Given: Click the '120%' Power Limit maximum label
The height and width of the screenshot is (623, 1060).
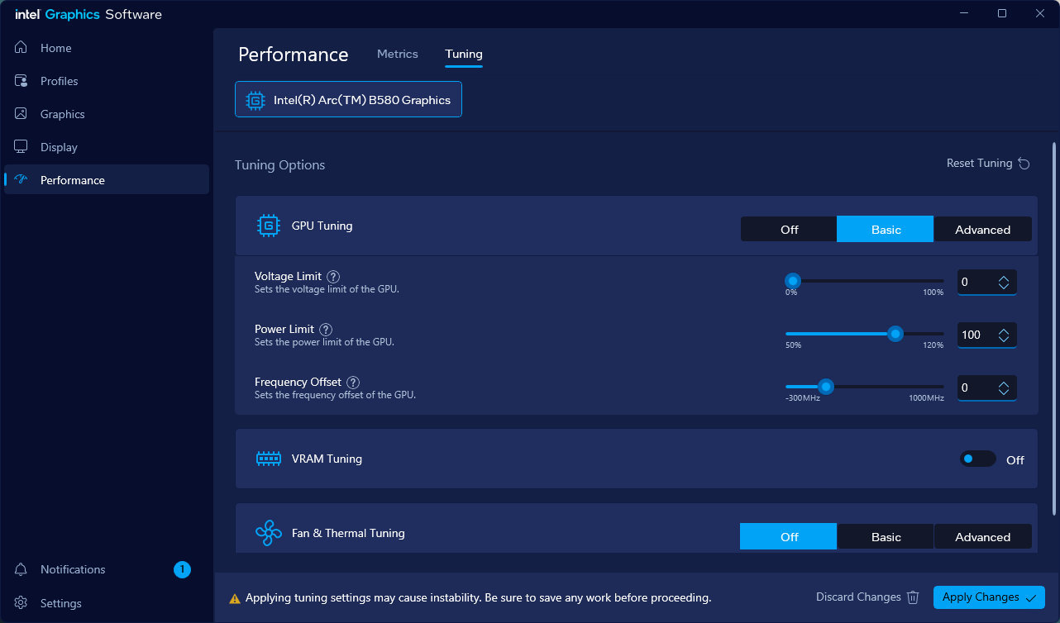Looking at the screenshot, I should (933, 345).
